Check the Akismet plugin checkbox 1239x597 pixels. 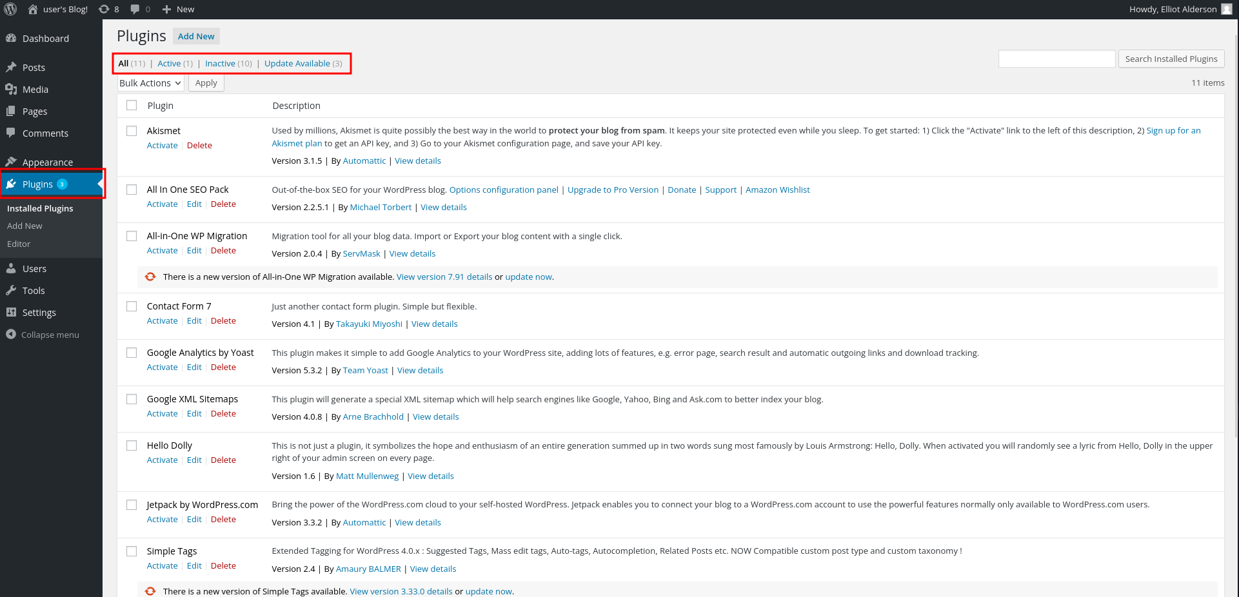click(132, 131)
